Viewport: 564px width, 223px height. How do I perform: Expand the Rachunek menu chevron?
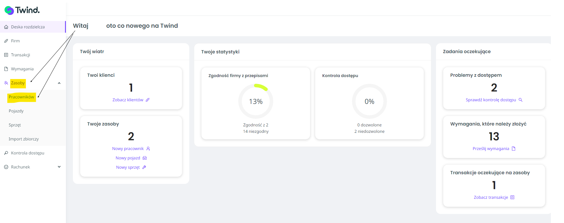click(59, 167)
